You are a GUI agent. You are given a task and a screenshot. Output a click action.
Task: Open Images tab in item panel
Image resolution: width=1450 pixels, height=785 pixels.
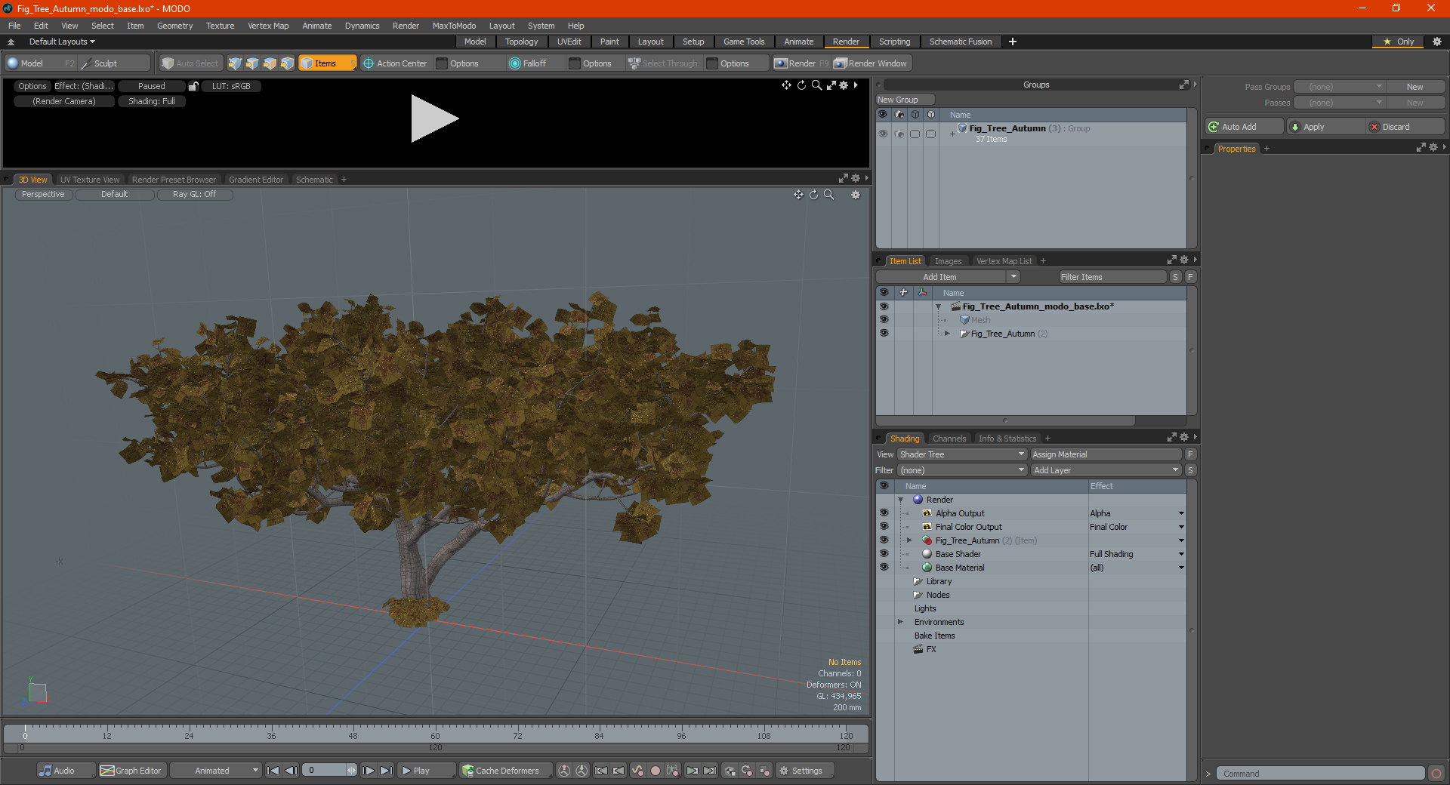(948, 261)
